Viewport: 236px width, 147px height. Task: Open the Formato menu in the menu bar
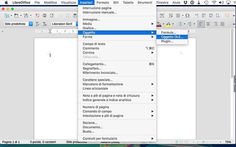coord(103,3)
